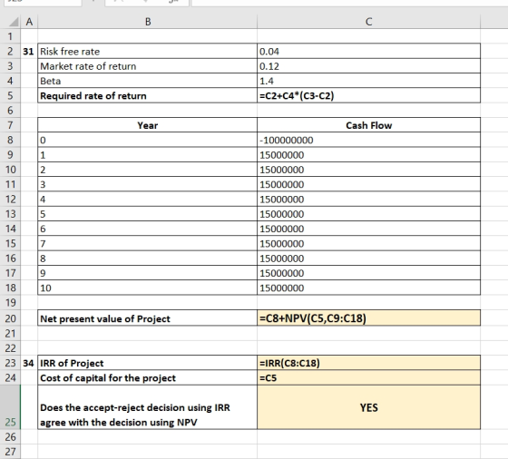The height and width of the screenshot is (459, 508).
Task: Select column A header
Action: [29, 22]
